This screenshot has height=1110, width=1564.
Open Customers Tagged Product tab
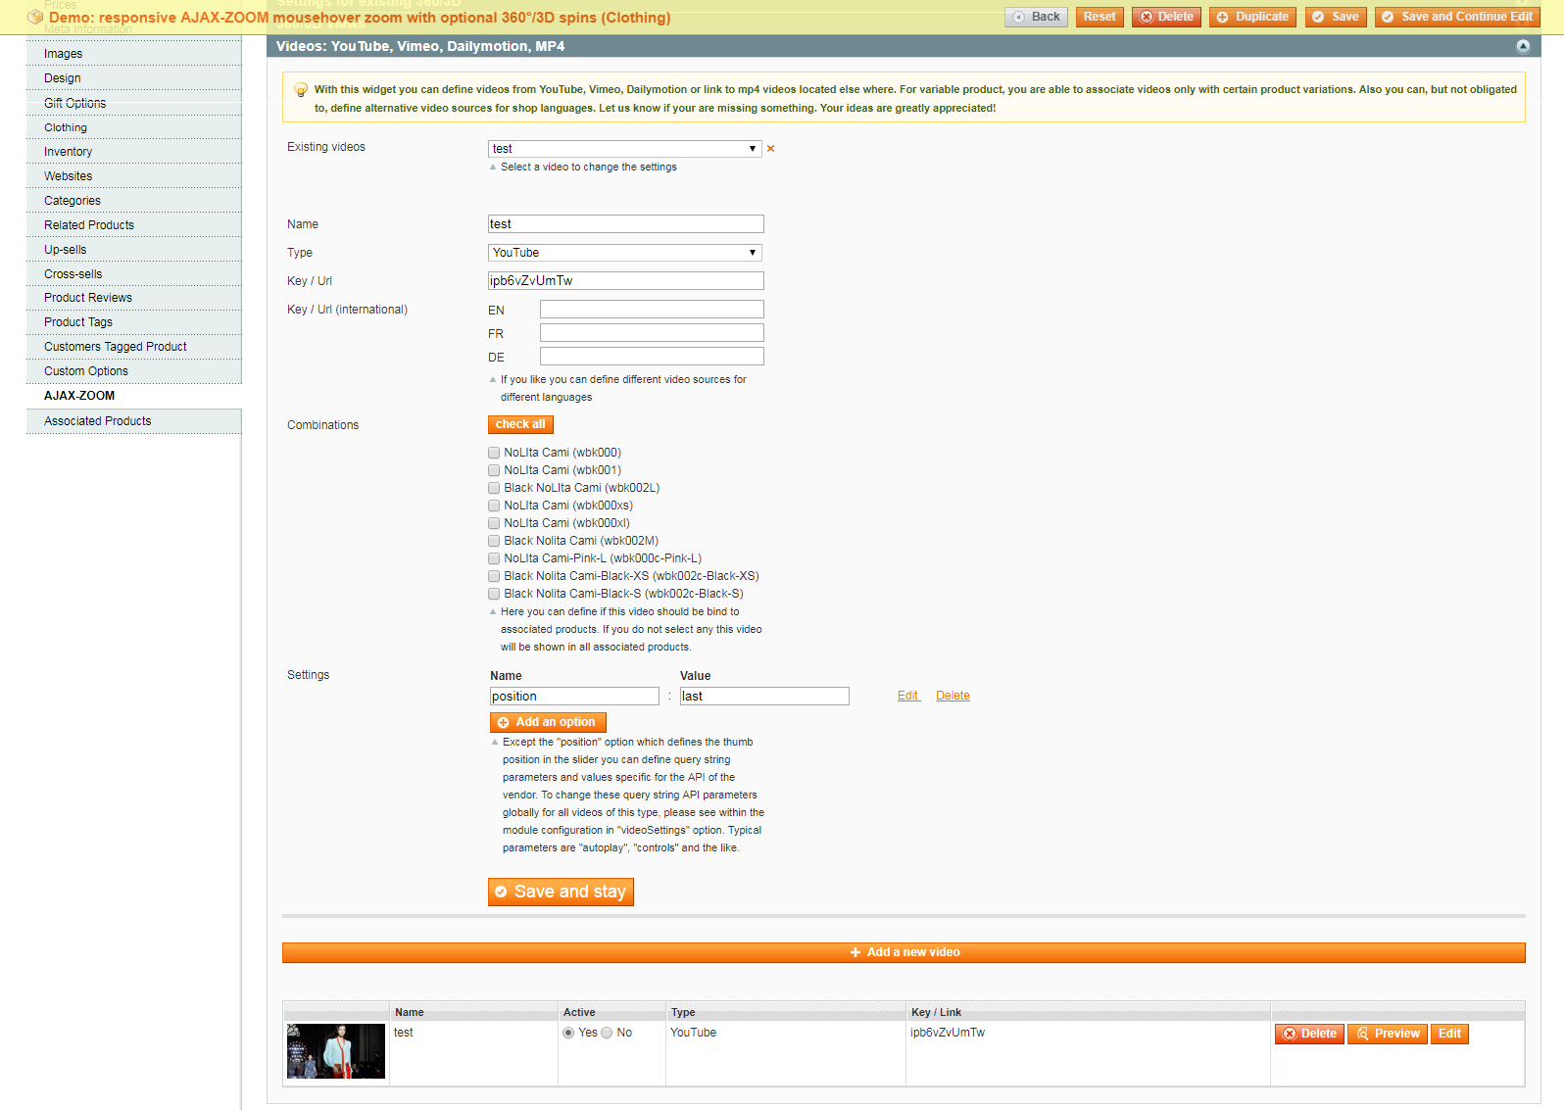point(133,347)
